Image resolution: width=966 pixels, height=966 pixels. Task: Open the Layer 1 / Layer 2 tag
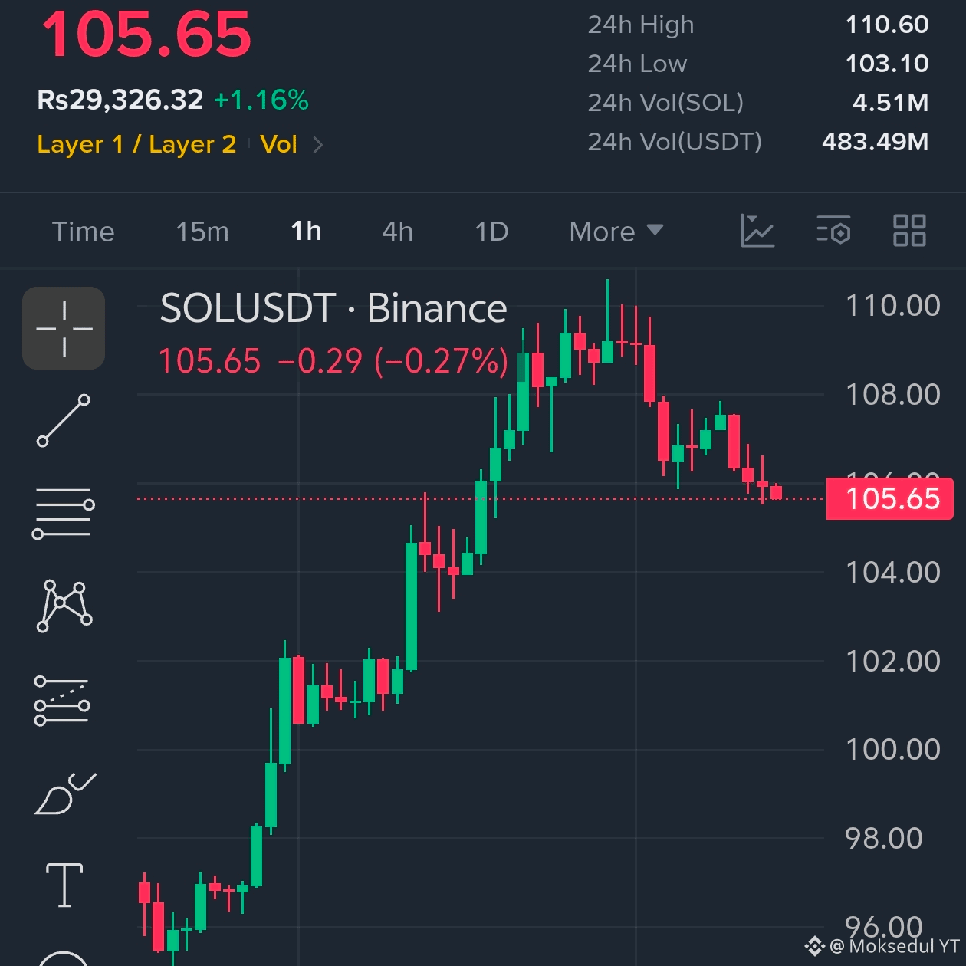[136, 144]
